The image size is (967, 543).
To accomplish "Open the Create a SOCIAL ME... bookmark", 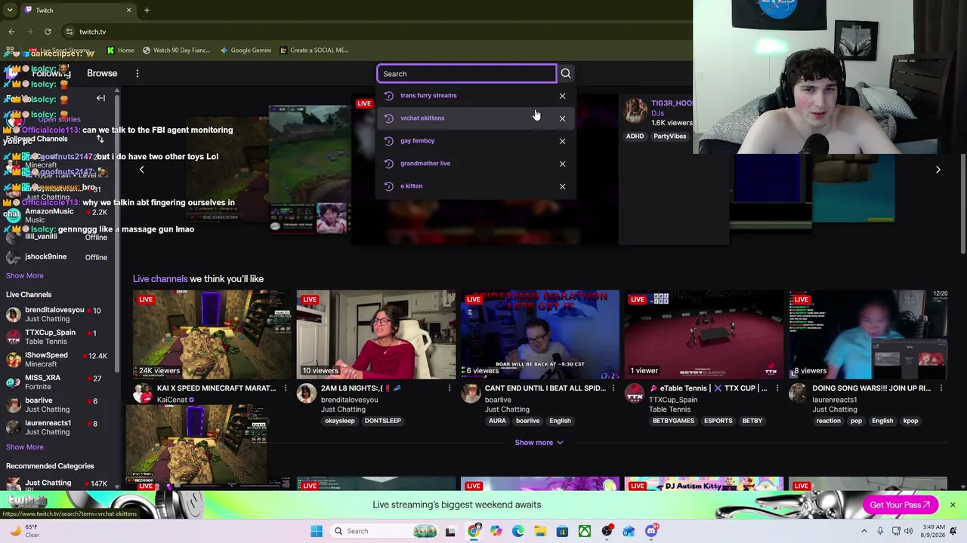I will (x=314, y=50).
